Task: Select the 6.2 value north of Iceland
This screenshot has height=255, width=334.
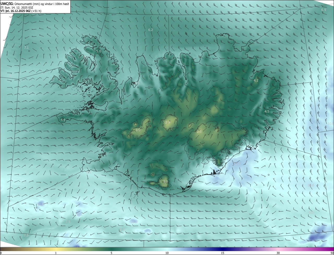Action: [151, 30]
